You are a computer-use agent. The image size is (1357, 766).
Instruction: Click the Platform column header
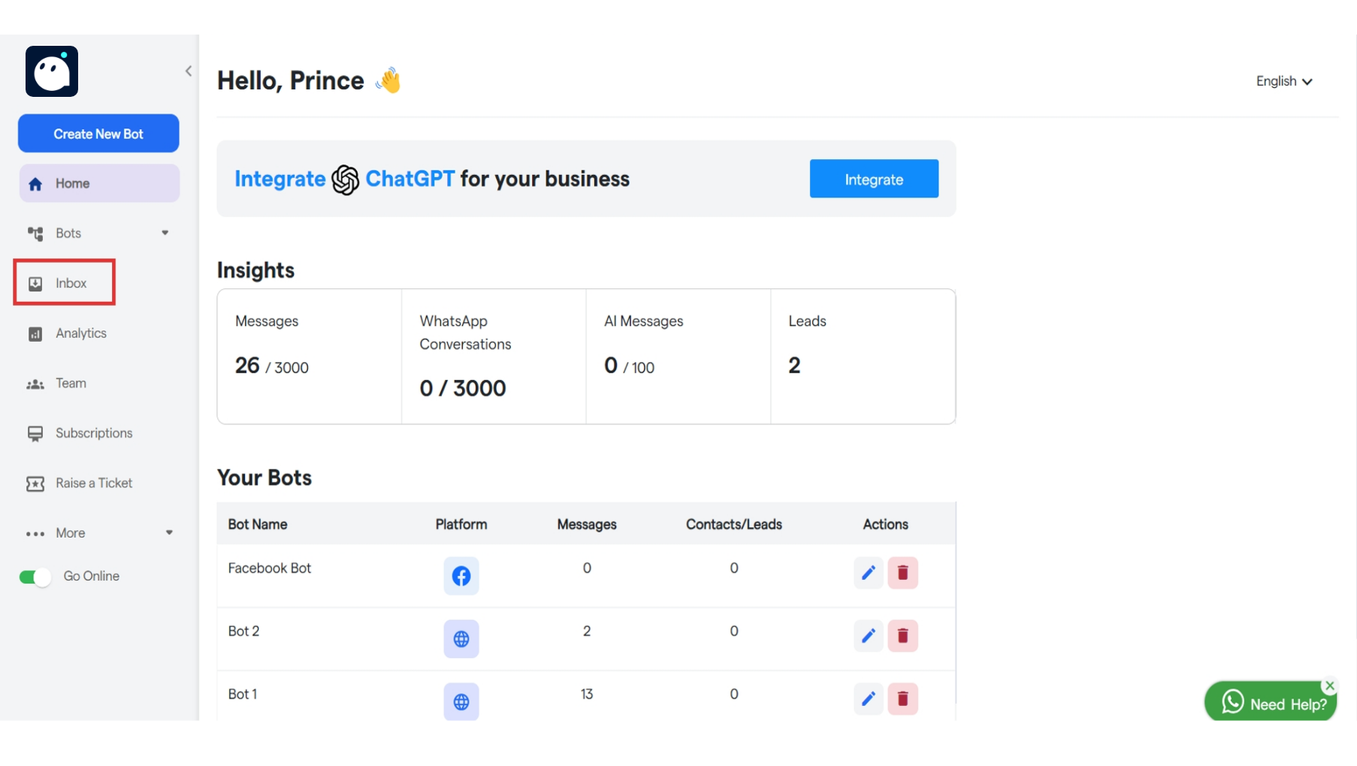(x=461, y=524)
